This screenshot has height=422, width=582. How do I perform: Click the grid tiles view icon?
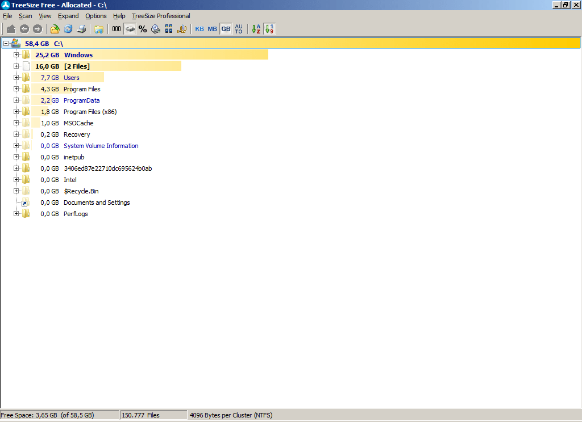click(169, 29)
